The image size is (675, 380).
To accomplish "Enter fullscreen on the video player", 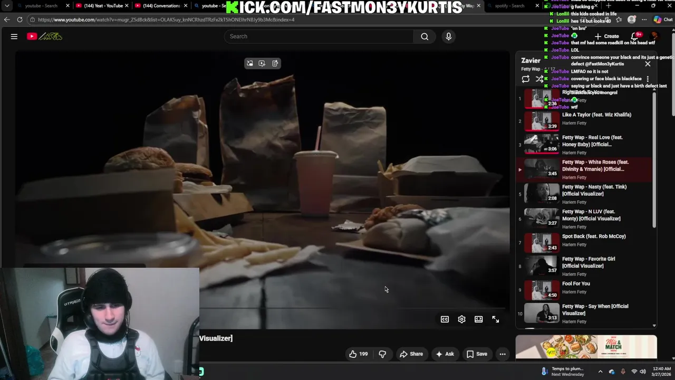I will click(x=495, y=319).
